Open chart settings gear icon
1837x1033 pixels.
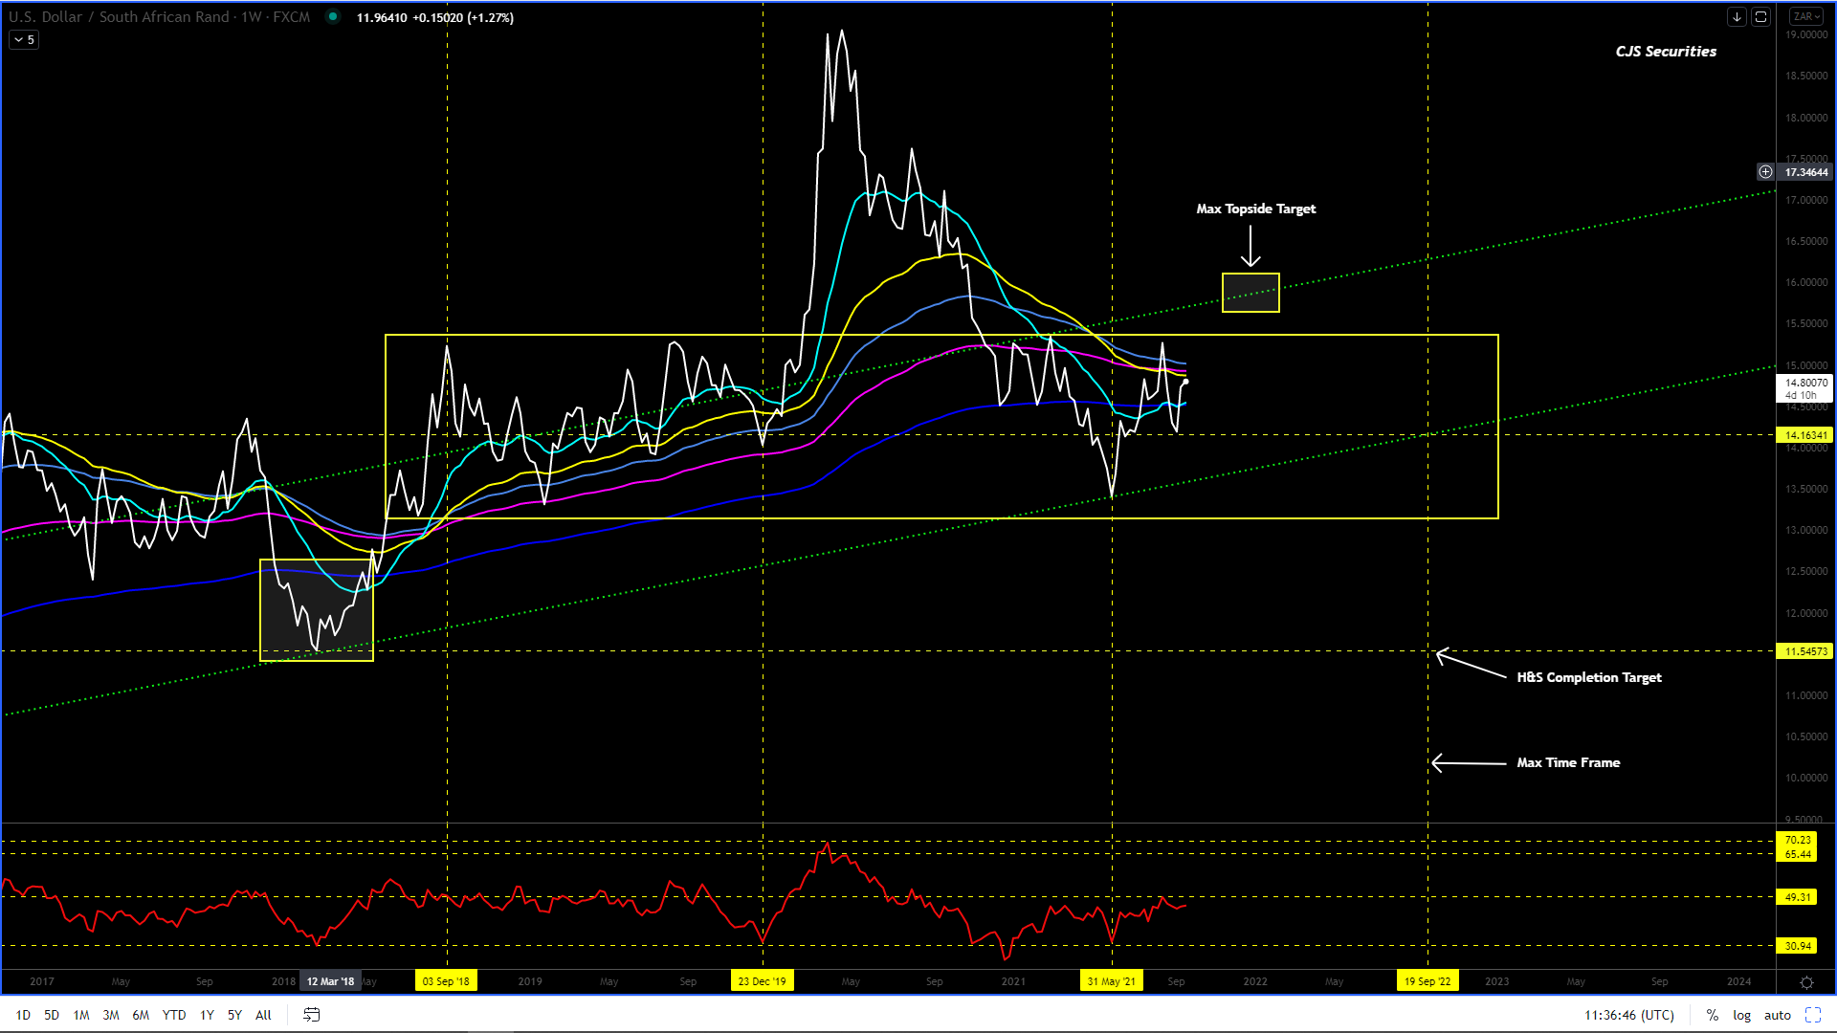[1806, 982]
